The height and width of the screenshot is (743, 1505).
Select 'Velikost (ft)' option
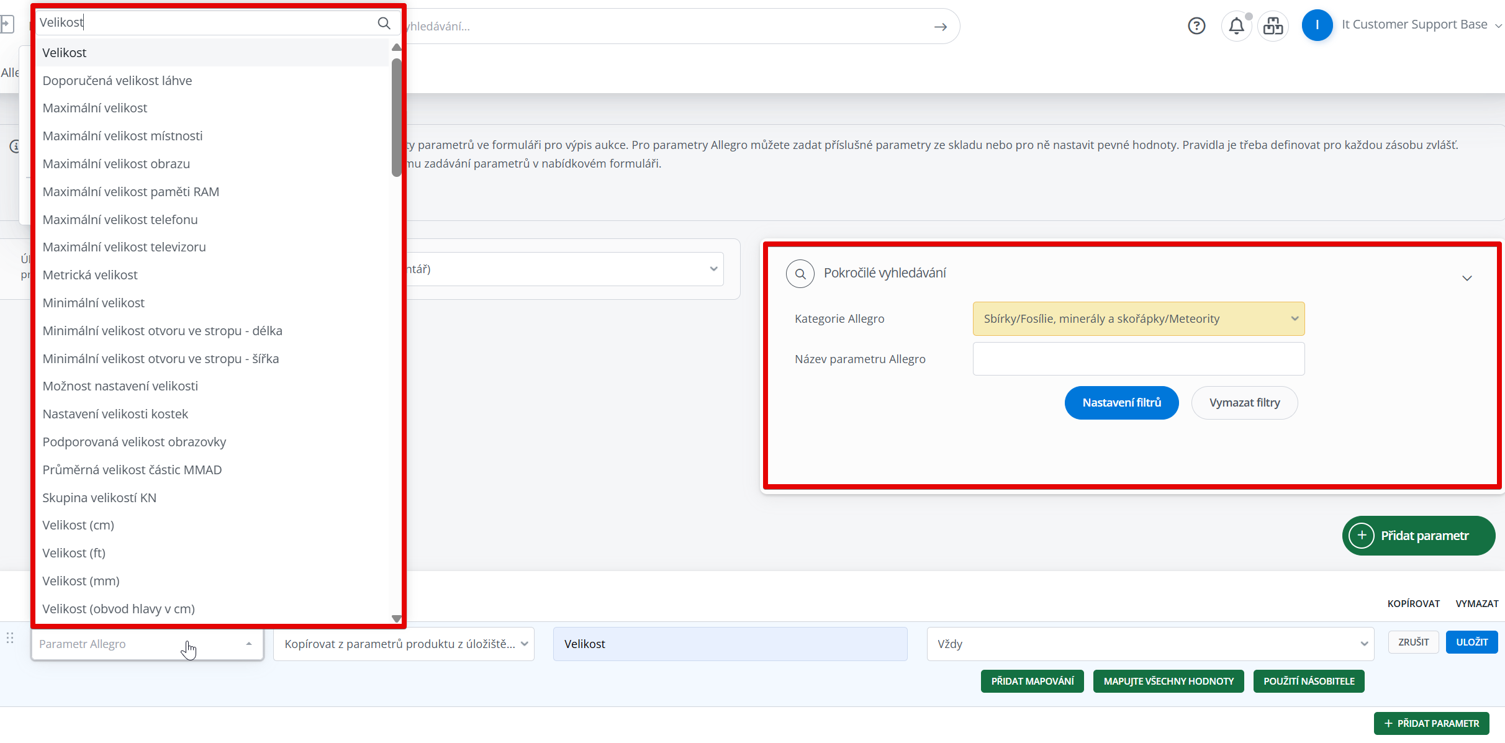[x=212, y=553]
